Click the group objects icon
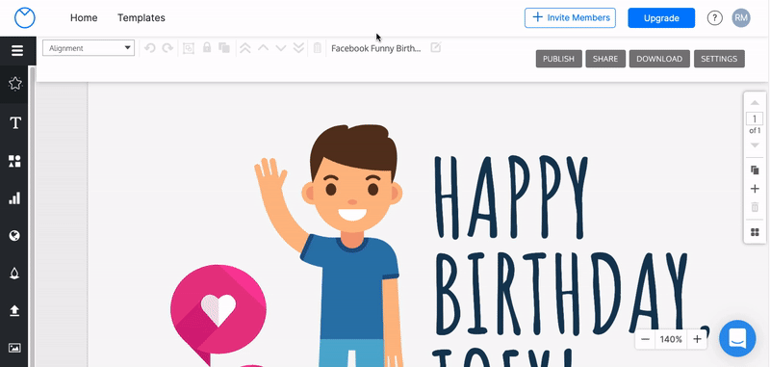Screen dimensions: 770x367 tap(189, 48)
